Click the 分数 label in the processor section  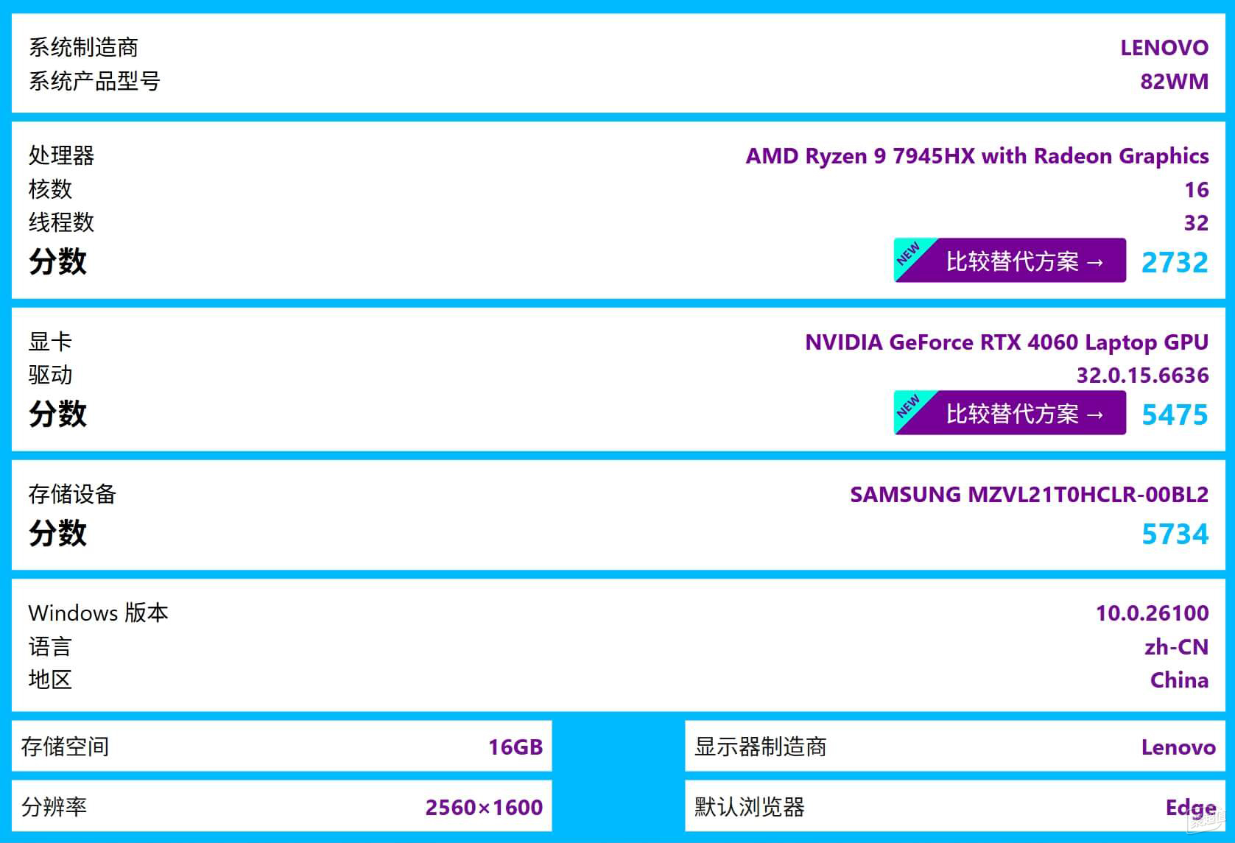[57, 261]
